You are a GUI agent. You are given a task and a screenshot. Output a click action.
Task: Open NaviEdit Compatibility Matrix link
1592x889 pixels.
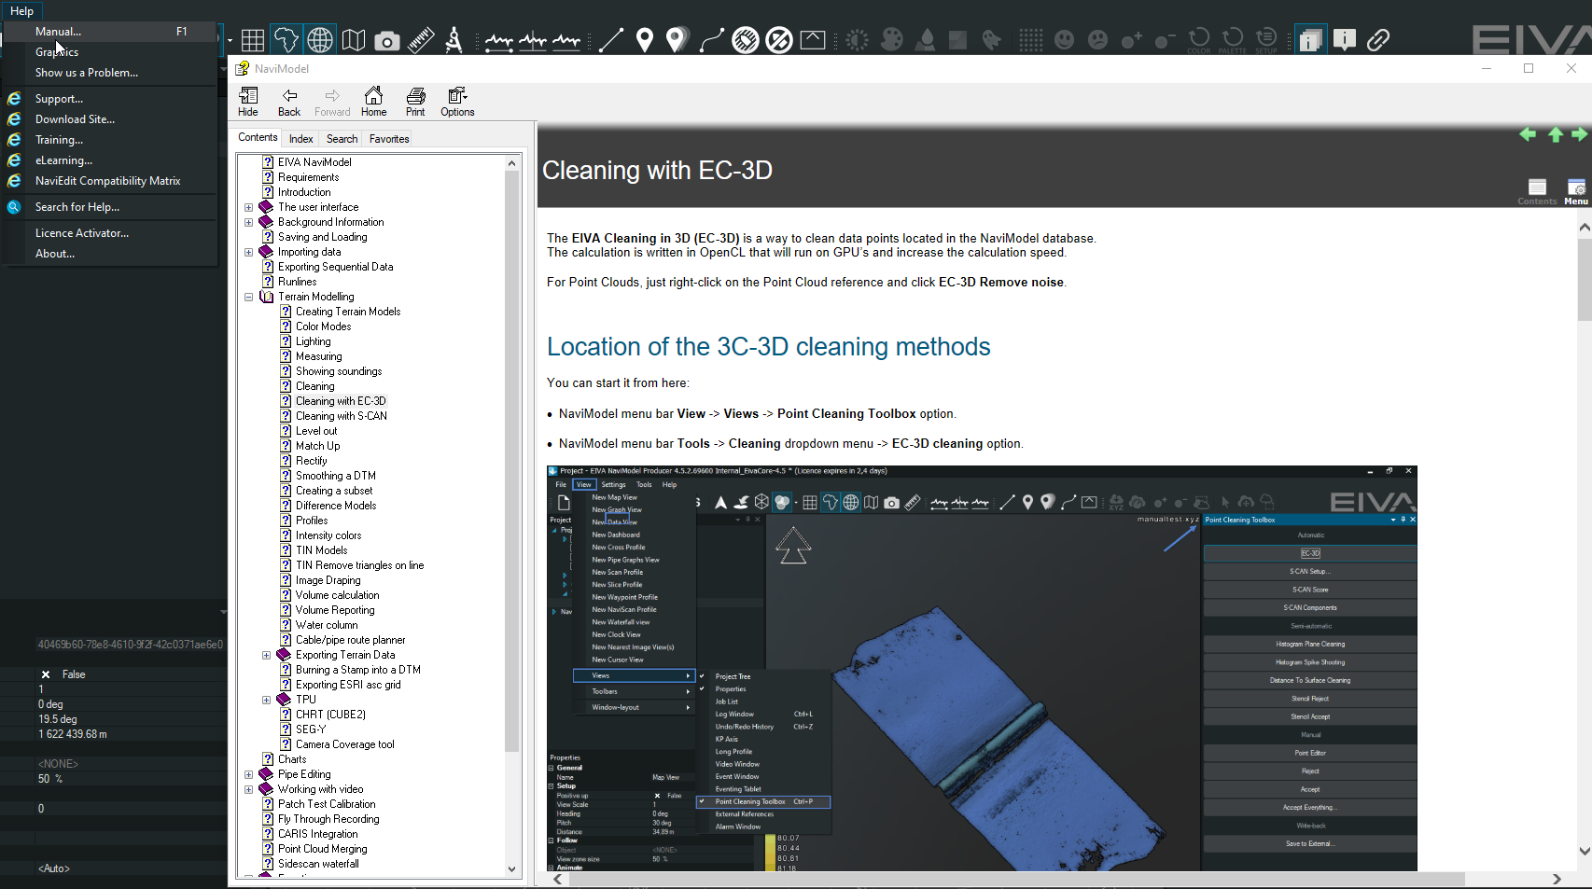[110, 181]
